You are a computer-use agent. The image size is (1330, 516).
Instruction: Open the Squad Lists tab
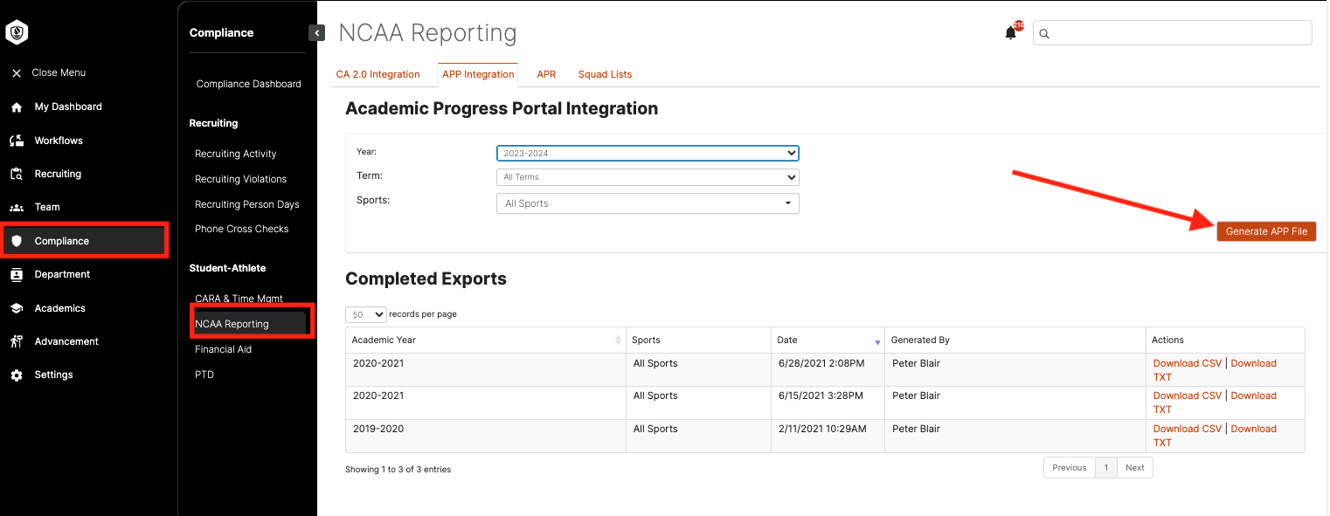point(605,75)
